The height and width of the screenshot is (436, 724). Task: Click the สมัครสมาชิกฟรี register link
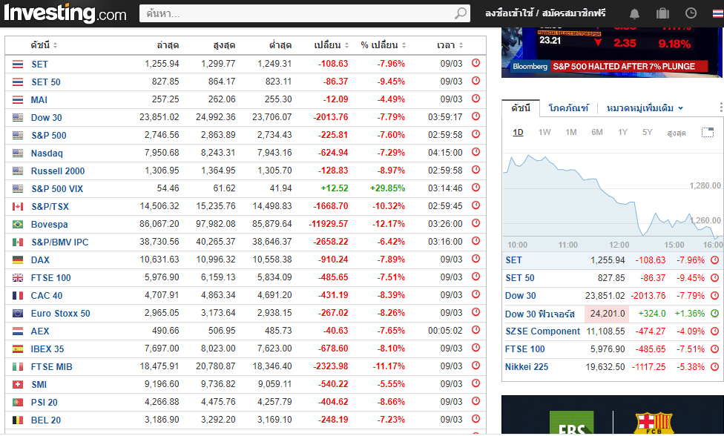click(x=573, y=13)
